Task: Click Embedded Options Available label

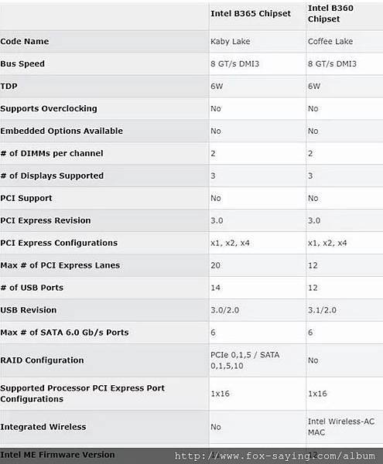Action: (x=62, y=131)
